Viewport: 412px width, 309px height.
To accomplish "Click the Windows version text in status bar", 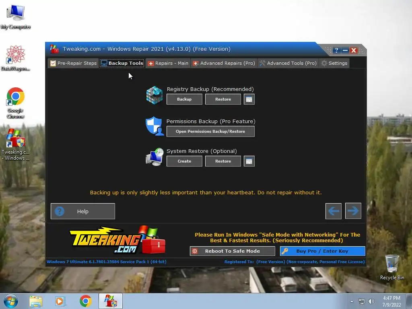I will point(106,262).
